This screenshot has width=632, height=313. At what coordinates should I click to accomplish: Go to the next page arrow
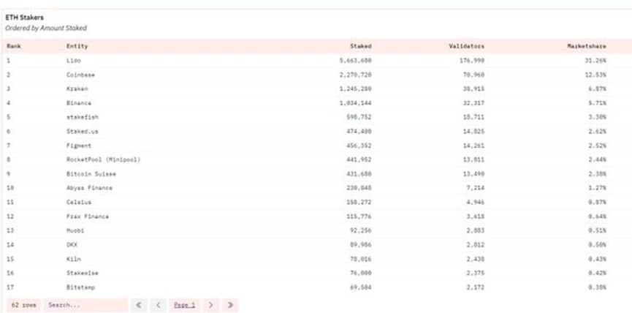click(x=211, y=305)
